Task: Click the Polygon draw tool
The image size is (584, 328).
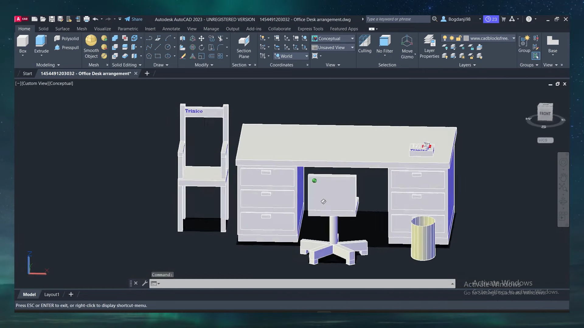Action: tap(149, 56)
